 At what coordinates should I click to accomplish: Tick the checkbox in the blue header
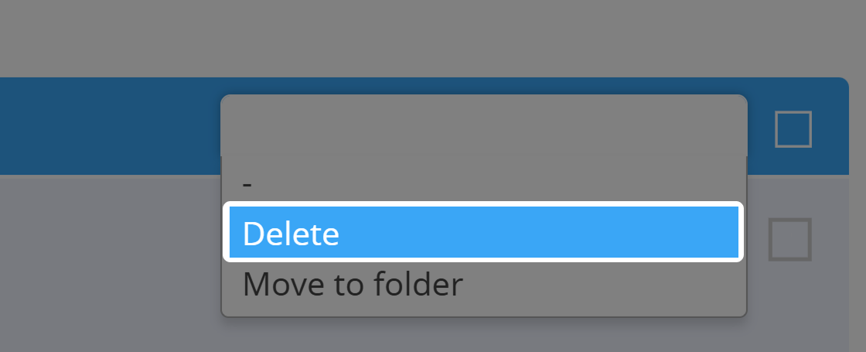pos(793,128)
